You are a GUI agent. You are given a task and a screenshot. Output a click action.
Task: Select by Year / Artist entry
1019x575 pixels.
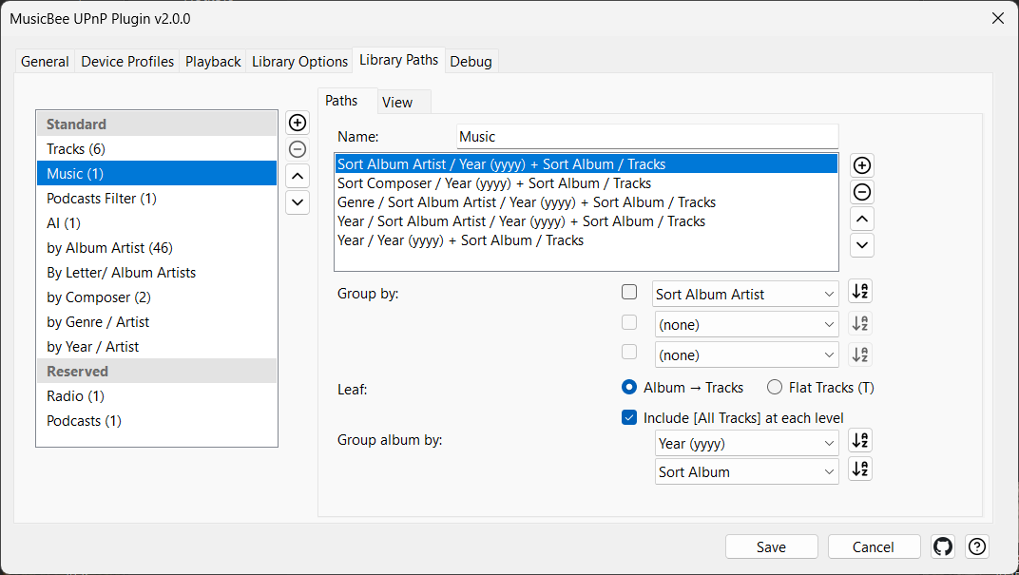tap(157, 346)
